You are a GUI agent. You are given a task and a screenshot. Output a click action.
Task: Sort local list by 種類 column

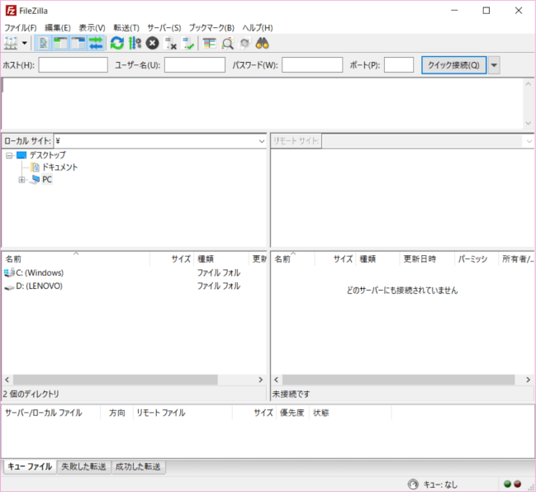[221, 259]
